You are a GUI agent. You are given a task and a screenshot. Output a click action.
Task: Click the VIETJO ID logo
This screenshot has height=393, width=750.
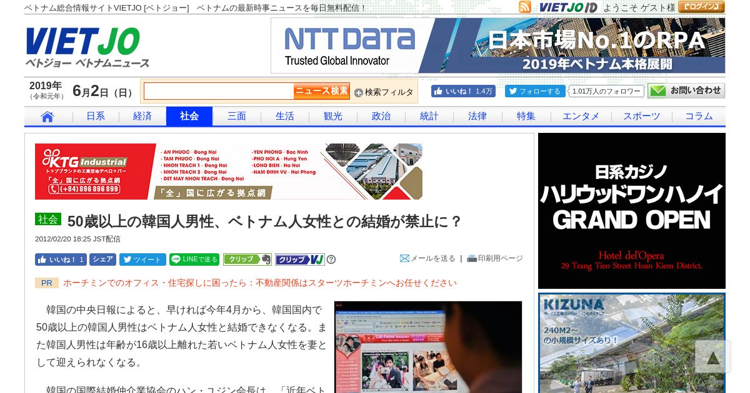click(x=568, y=7)
